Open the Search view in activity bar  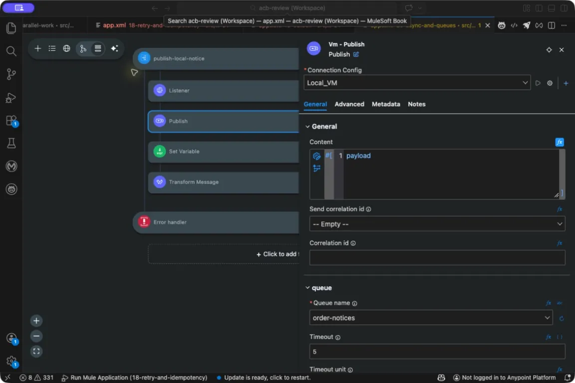pyautogui.click(x=11, y=51)
